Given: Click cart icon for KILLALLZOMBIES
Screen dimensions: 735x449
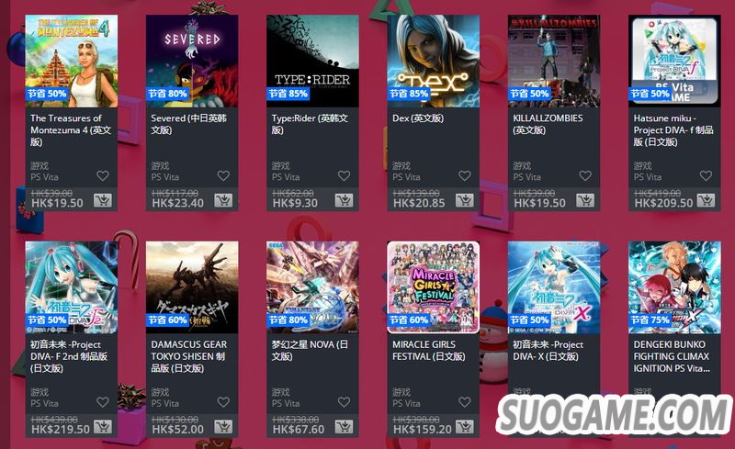Looking at the screenshot, I should click(x=585, y=200).
